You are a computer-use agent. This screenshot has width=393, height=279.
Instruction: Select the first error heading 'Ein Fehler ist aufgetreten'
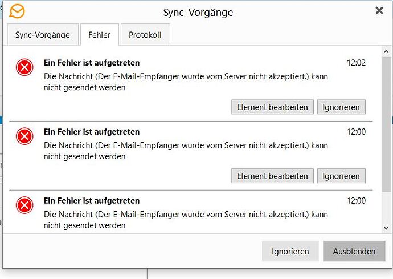coord(92,63)
